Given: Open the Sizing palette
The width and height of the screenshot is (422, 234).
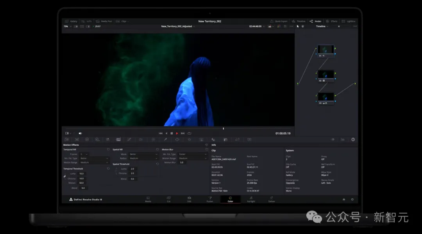Looking at the screenshot, I should pos(238,139).
